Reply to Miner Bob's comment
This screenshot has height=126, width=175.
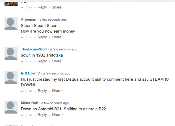tap(42, 115)
